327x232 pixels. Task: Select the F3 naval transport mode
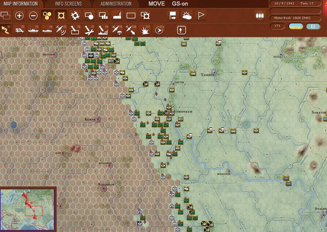click(x=33, y=30)
